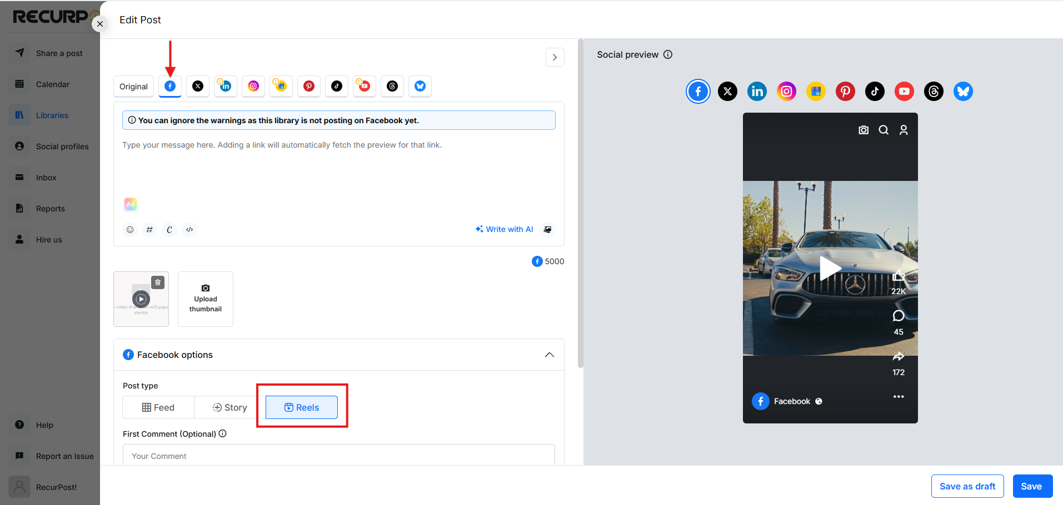This screenshot has height=505, width=1063.
Task: Click the add image icon in editor
Action: click(x=548, y=229)
